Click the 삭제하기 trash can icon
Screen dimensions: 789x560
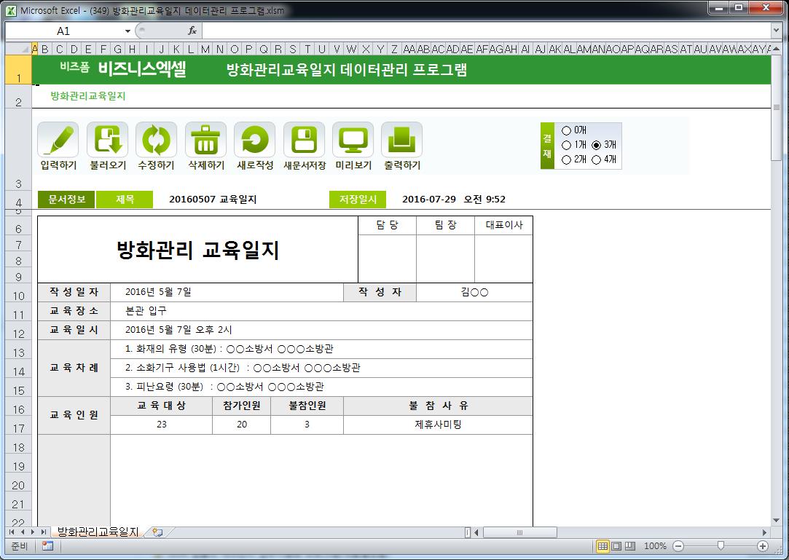pyautogui.click(x=206, y=140)
